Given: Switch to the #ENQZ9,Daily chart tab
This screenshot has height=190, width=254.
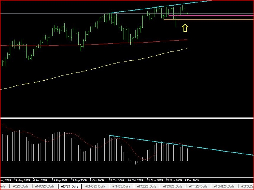Looking at the screenshot, I should (x=95, y=186).
